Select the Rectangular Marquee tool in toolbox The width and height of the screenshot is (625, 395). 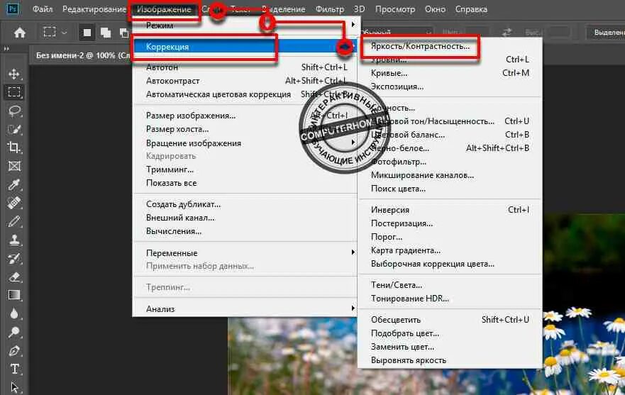14,92
